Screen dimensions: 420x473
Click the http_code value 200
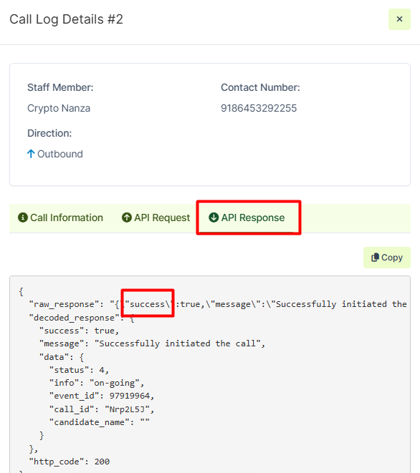pyautogui.click(x=102, y=462)
